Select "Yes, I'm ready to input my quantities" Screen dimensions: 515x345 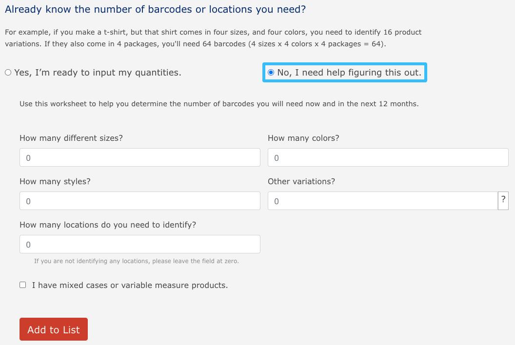click(x=7, y=72)
